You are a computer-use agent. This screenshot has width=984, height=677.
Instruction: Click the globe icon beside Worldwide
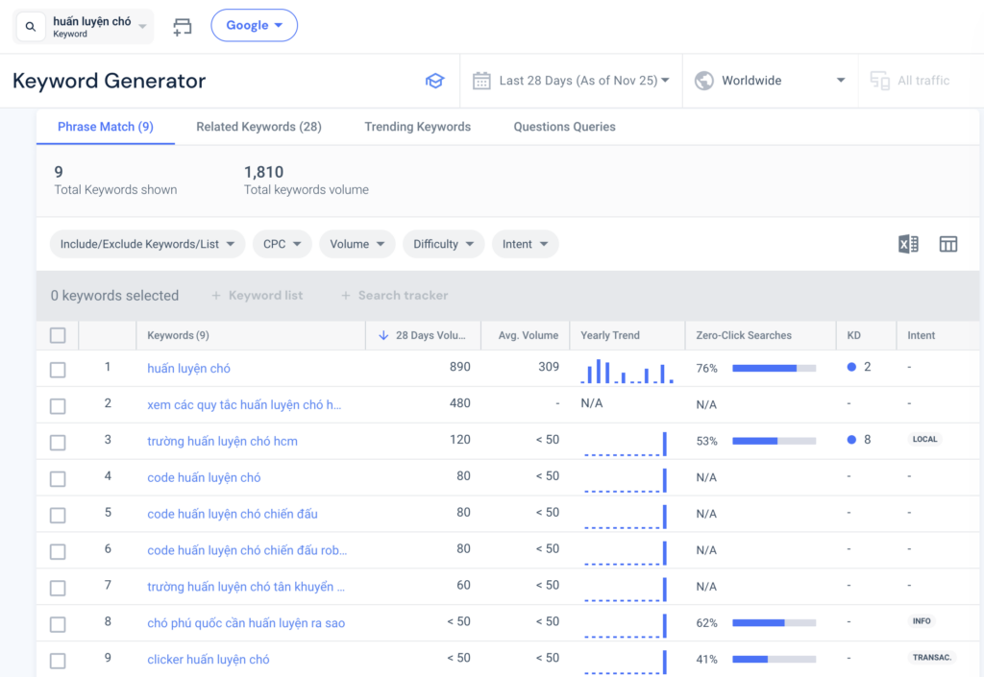[705, 80]
